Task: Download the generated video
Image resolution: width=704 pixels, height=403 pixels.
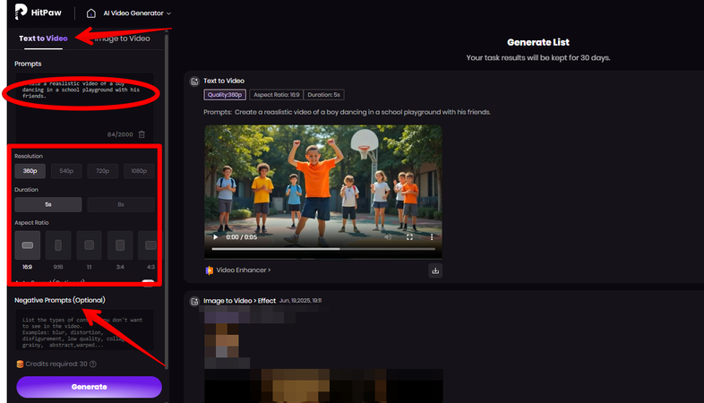Action: click(x=435, y=270)
